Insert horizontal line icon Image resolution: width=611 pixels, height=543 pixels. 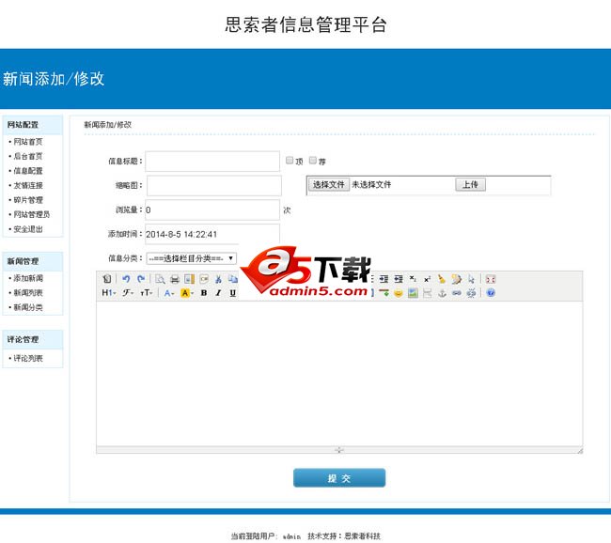384,293
